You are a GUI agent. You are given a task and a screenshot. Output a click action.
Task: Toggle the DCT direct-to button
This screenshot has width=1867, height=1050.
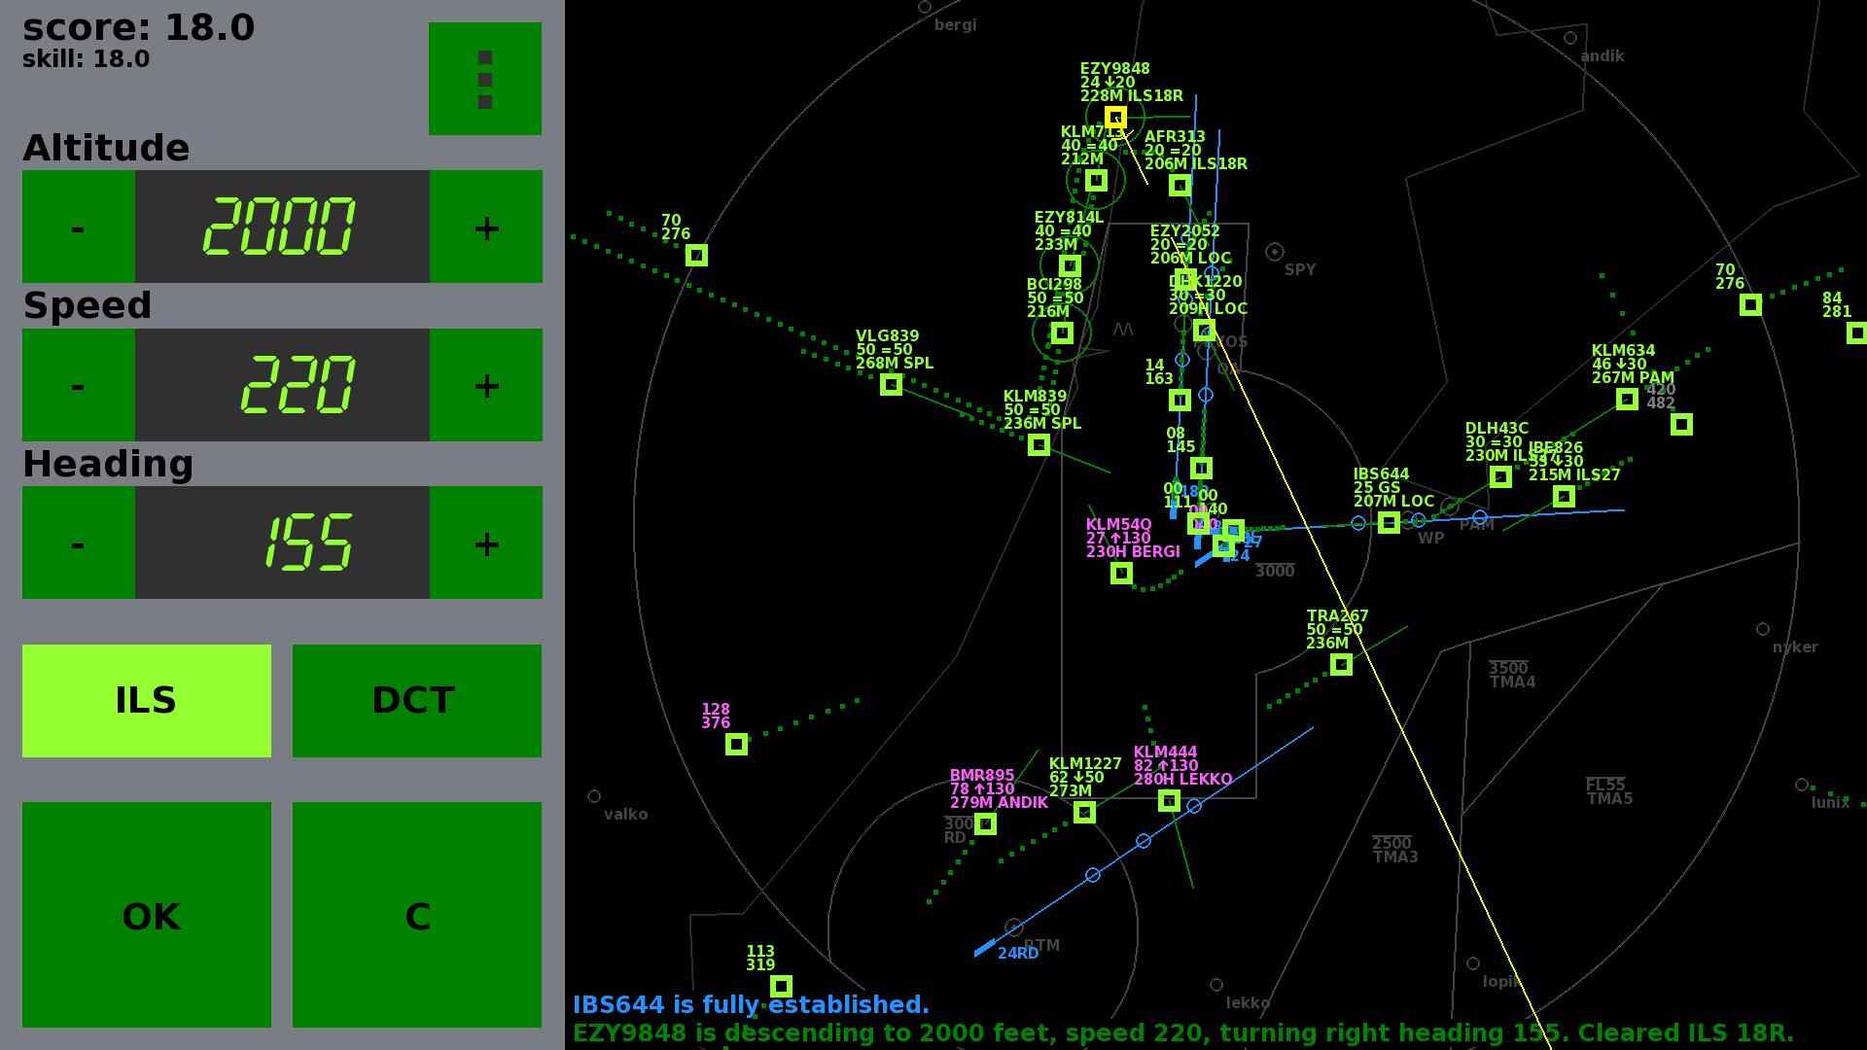pyautogui.click(x=416, y=700)
